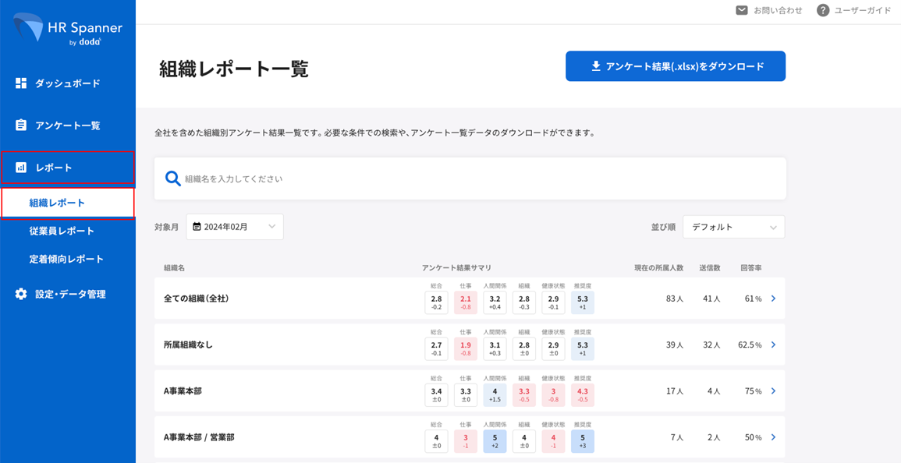
Task: Select 定着傾向レポート in the sidebar
Action: pos(66,259)
